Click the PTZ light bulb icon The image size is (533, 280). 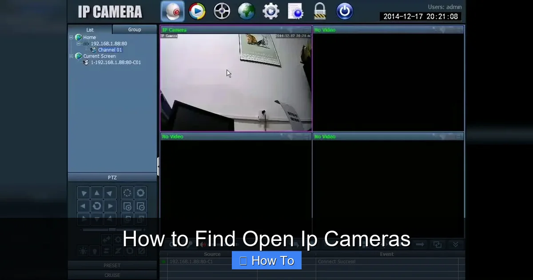pyautogui.click(x=95, y=251)
